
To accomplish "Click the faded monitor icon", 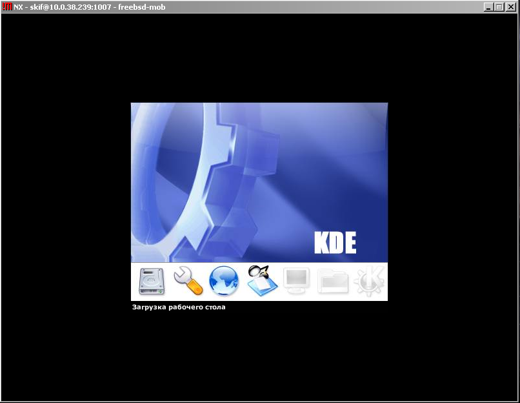I will [296, 282].
